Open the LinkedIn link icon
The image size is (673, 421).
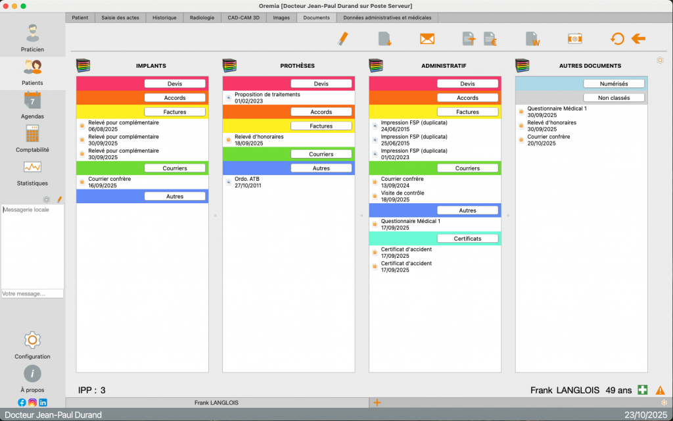coord(43,403)
